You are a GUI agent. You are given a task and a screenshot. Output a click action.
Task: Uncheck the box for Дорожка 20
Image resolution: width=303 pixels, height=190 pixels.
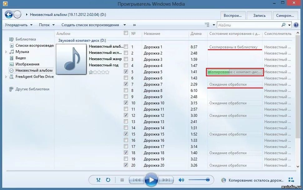[x=126, y=165]
